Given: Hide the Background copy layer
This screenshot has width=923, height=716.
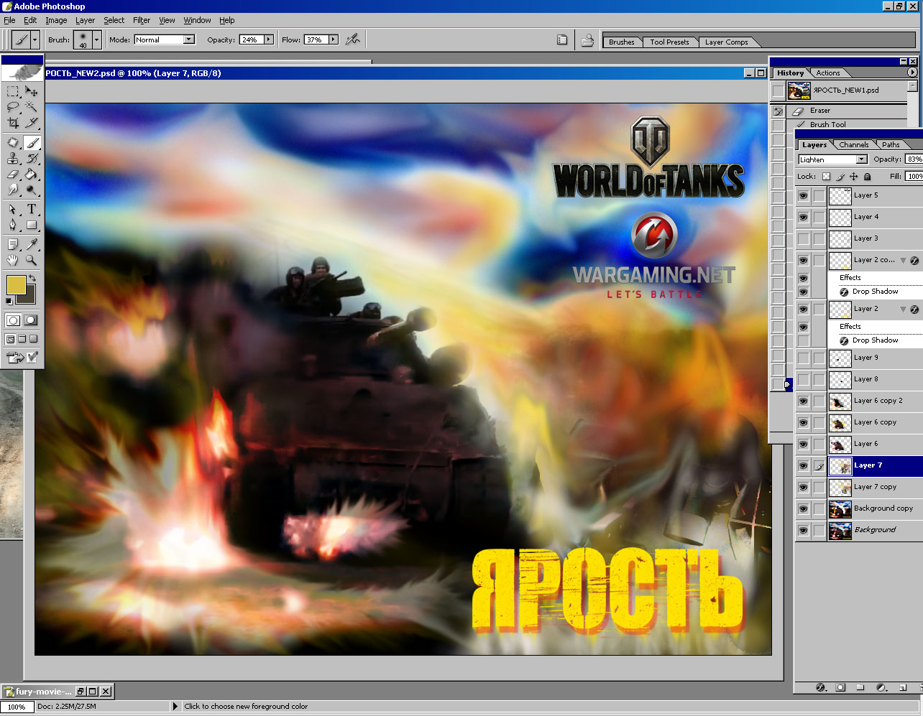Looking at the screenshot, I should coord(803,508).
